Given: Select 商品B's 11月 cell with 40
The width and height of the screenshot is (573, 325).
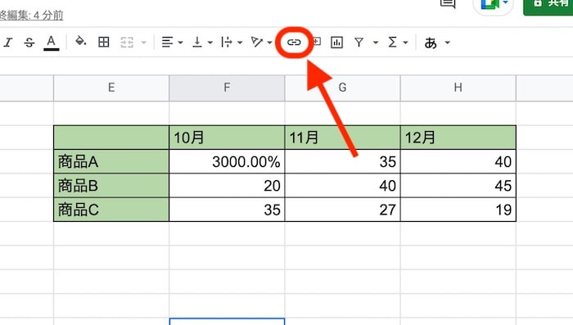Looking at the screenshot, I should tap(342, 186).
